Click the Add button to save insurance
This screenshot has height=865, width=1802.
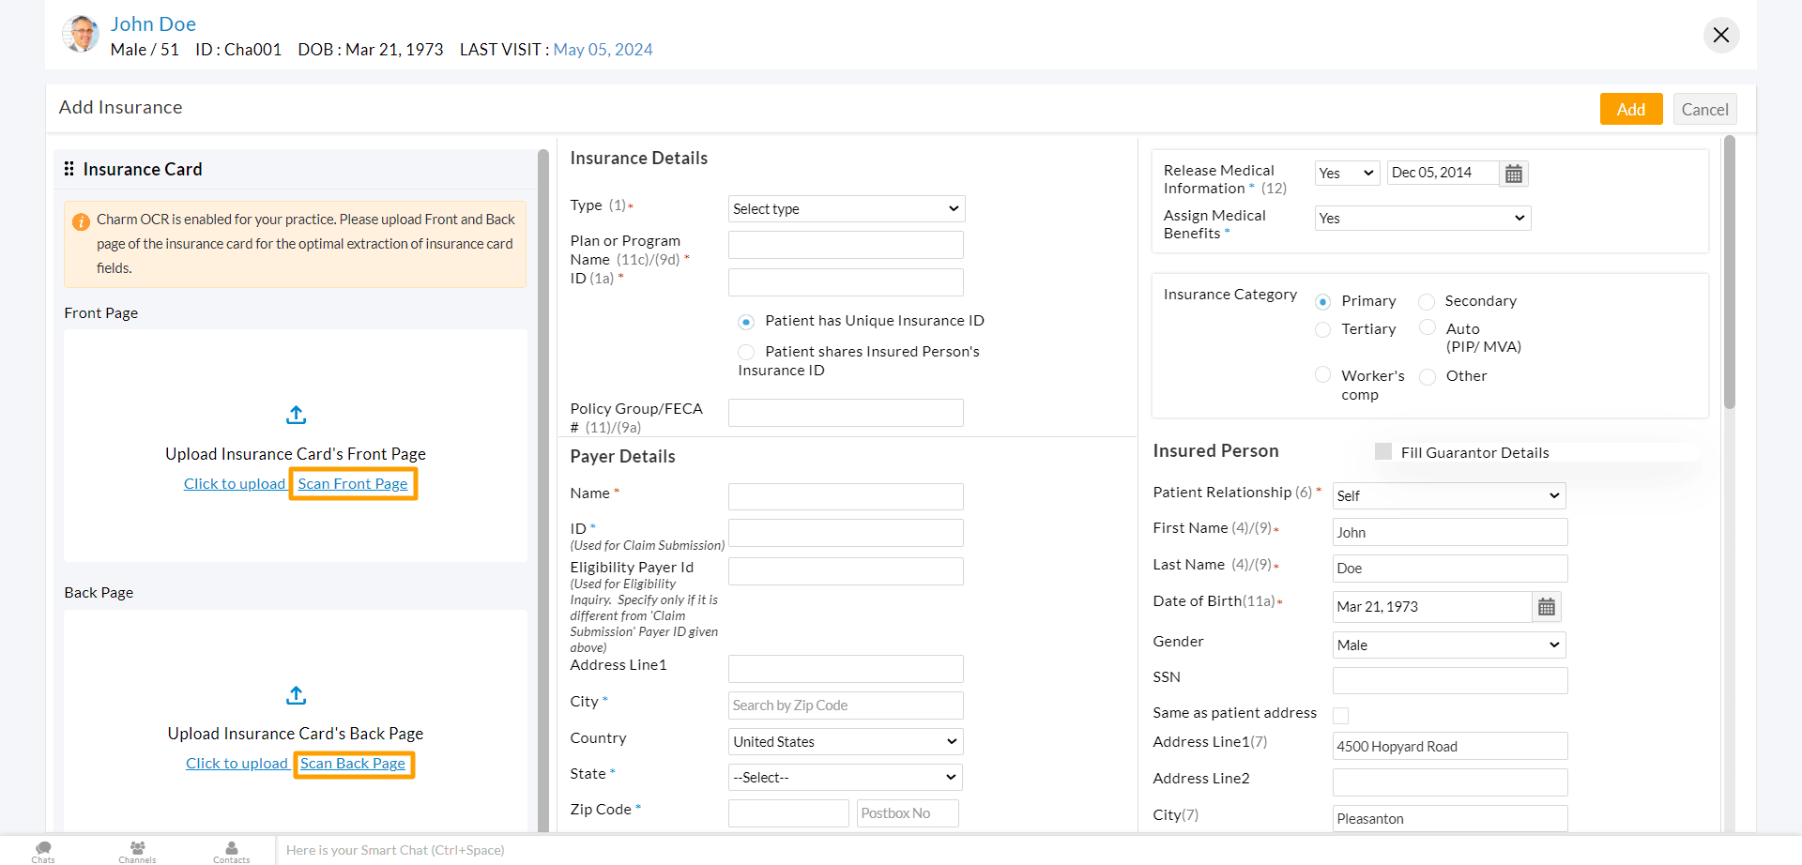1630,109
